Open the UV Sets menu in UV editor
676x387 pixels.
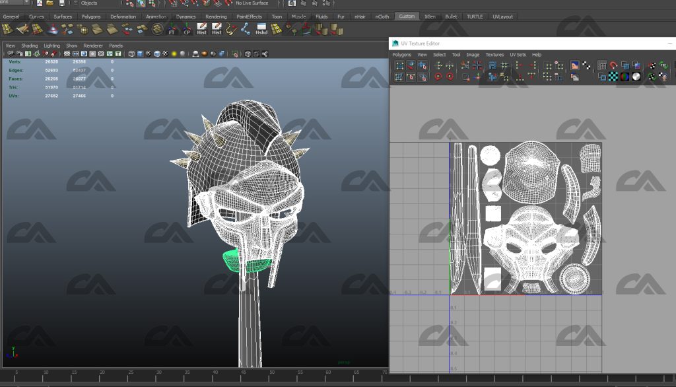pyautogui.click(x=517, y=55)
